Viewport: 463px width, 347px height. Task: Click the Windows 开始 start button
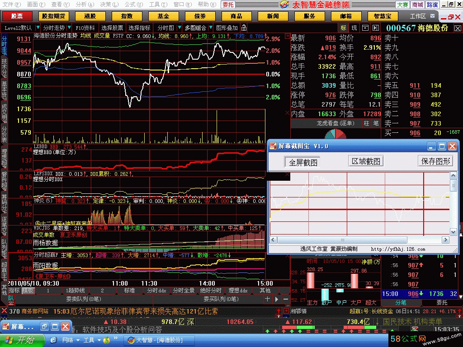pos(22,340)
